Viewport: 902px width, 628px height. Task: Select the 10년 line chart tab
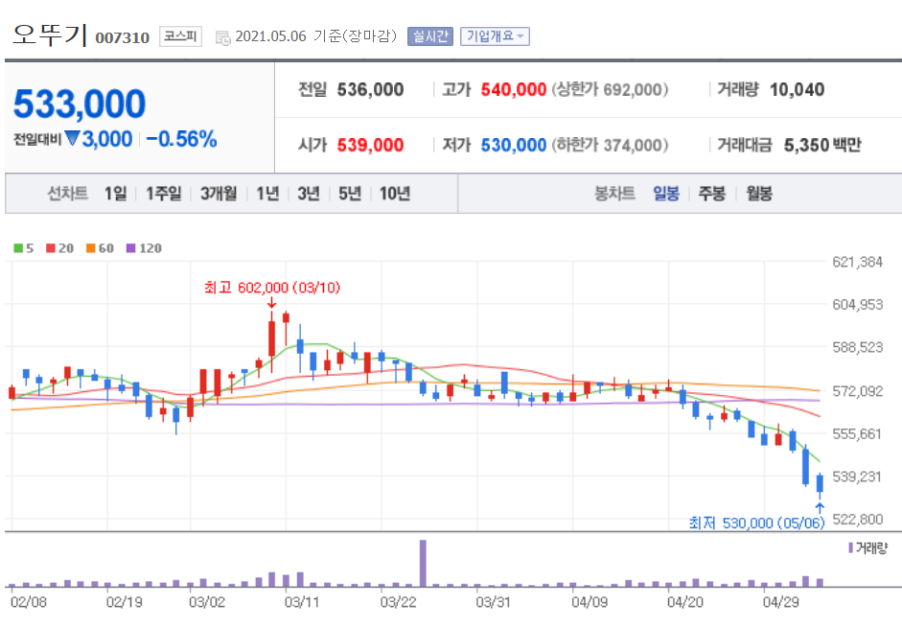coord(395,194)
